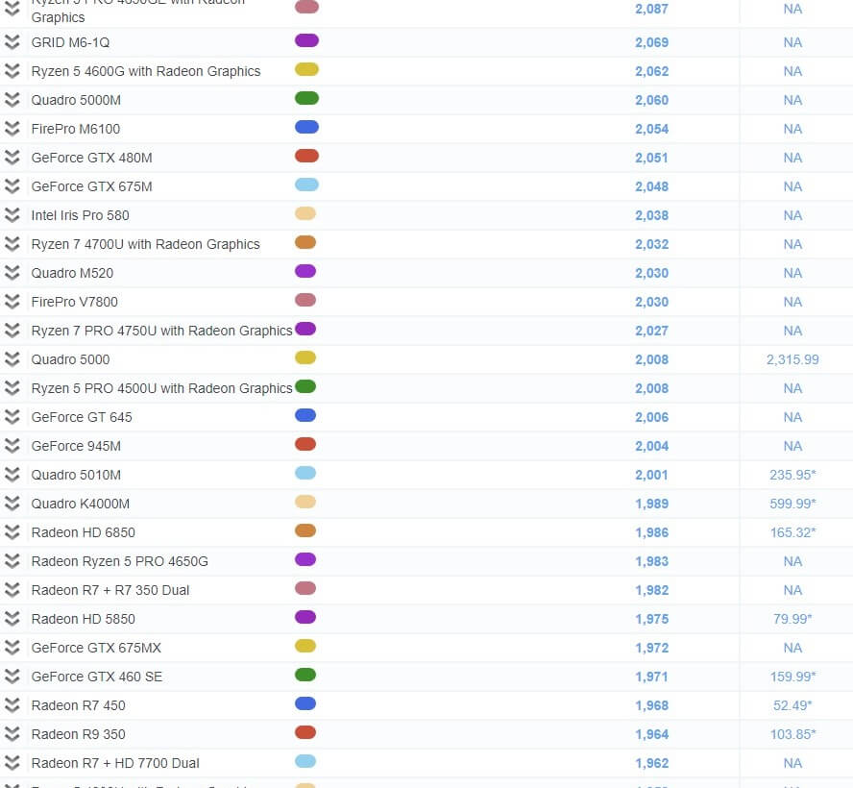Click the price 165.32*
Screen dimensions: 853x788
(792, 532)
